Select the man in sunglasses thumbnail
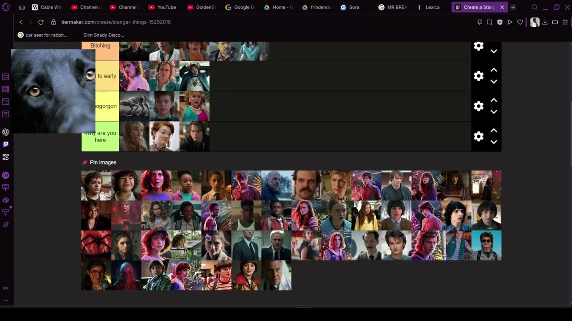Viewport: 572px width, 321px height. [486, 245]
